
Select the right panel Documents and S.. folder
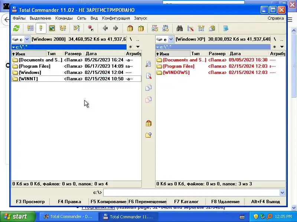tap(220, 60)
